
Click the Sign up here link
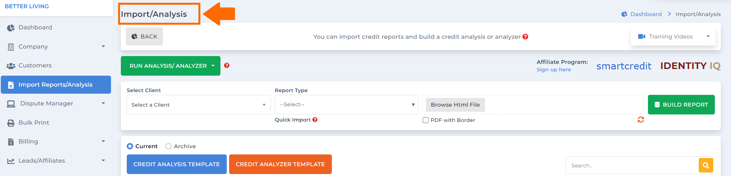tap(553, 69)
